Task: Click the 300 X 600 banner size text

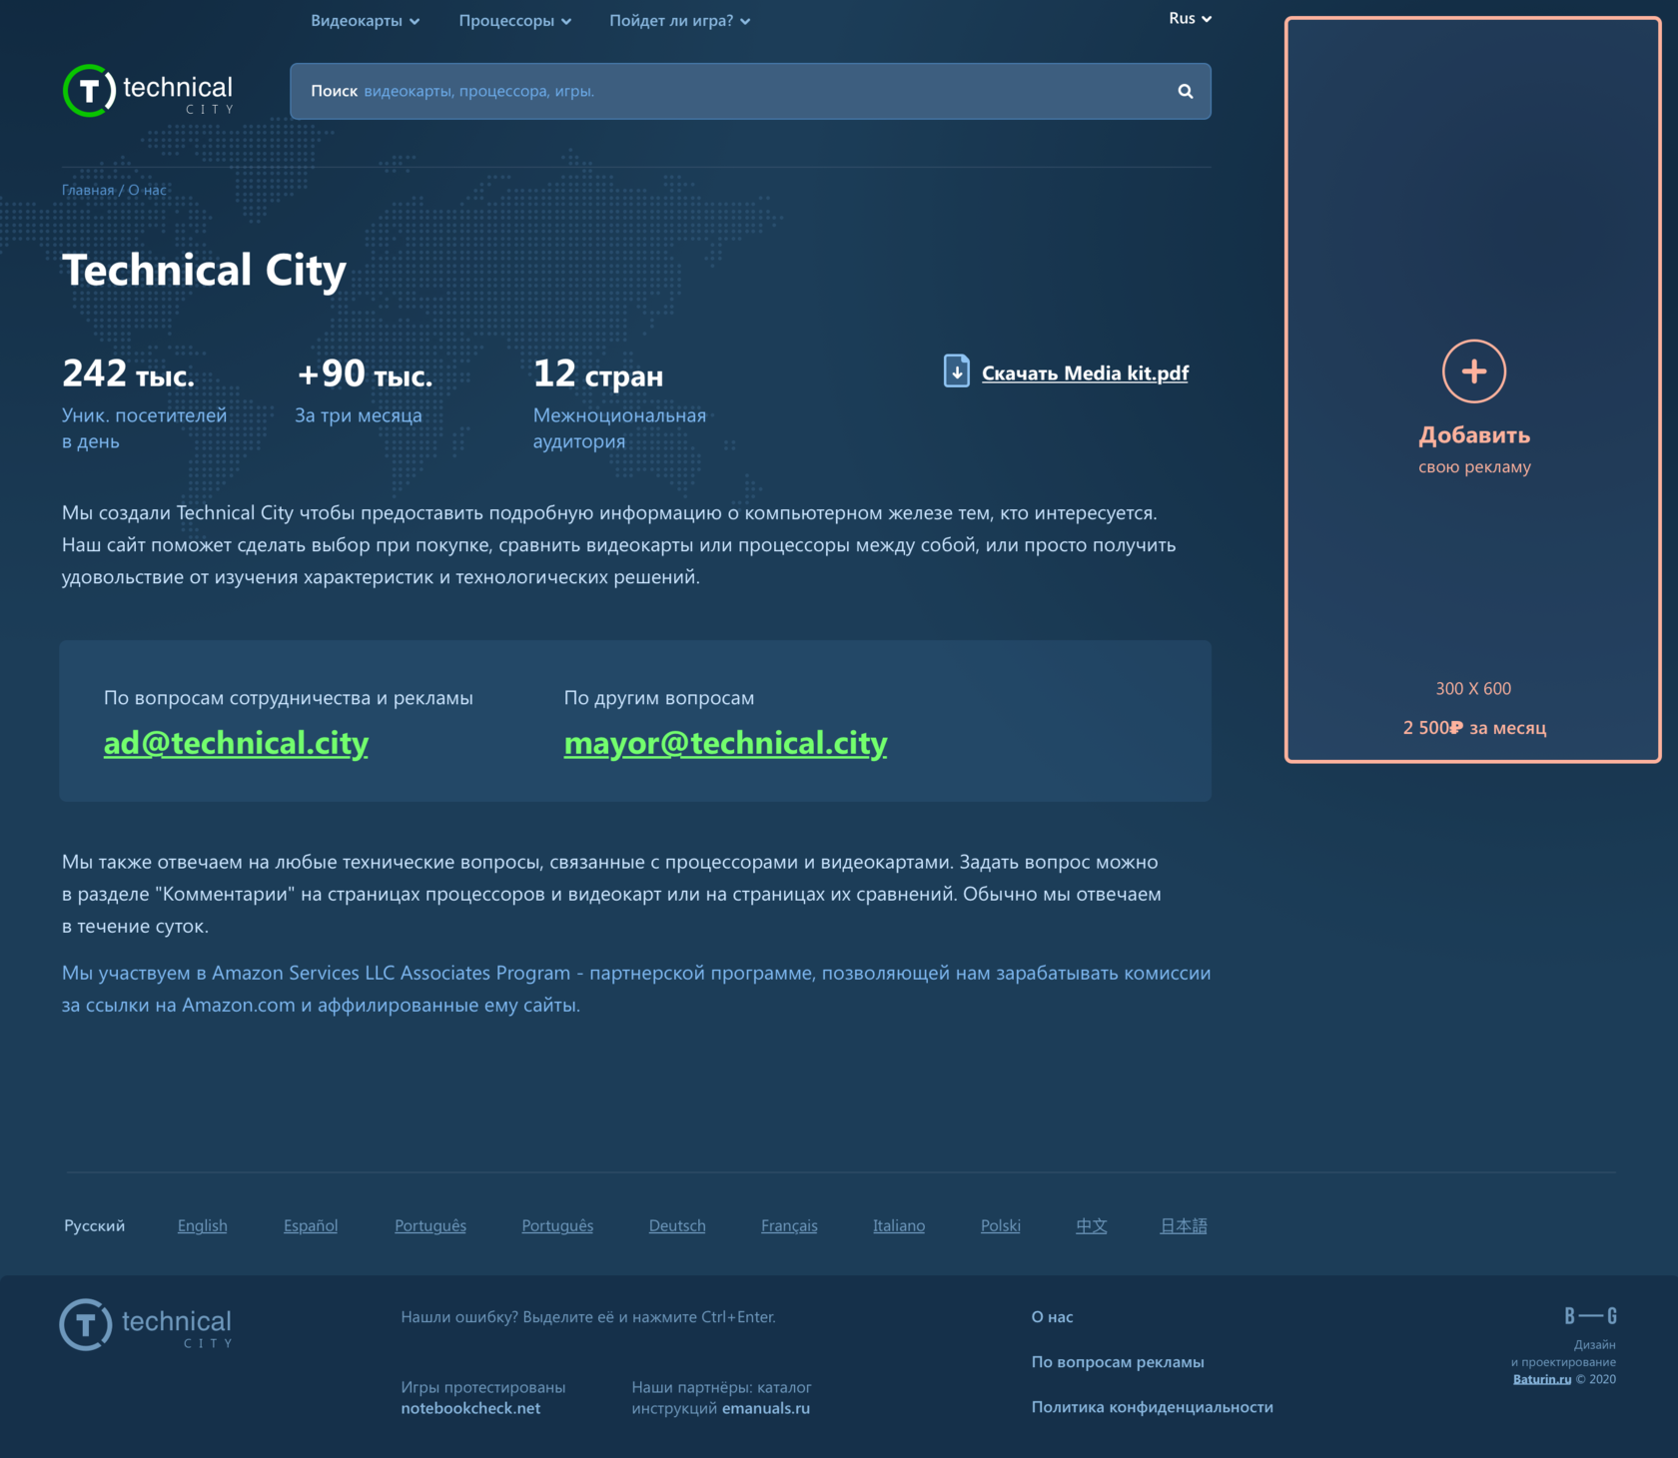Action: coord(1473,688)
